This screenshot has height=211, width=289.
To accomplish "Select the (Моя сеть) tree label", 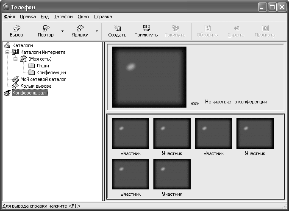I will tap(40, 59).
